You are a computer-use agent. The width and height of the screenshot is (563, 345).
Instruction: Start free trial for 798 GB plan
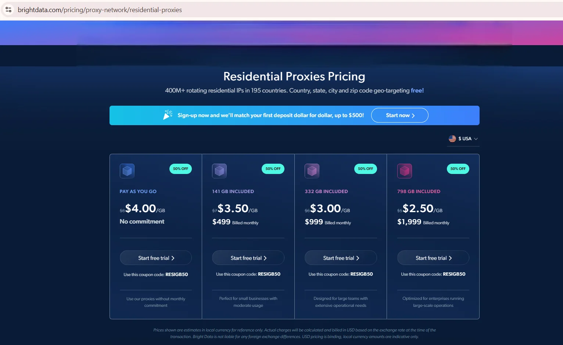(433, 258)
